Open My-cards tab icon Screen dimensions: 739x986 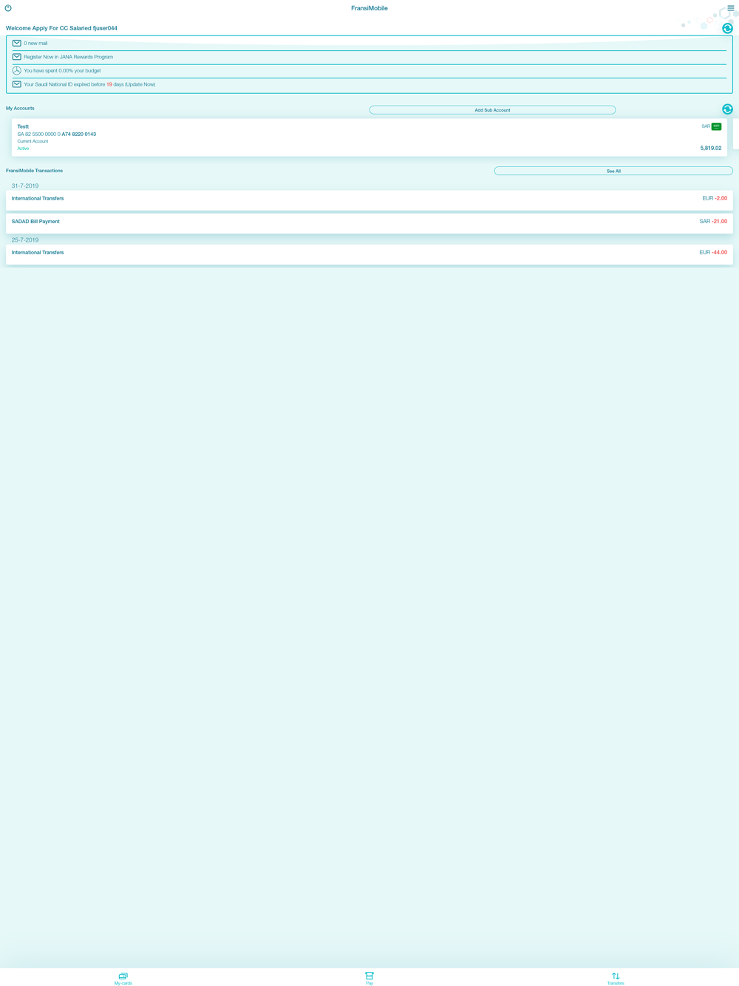(123, 976)
